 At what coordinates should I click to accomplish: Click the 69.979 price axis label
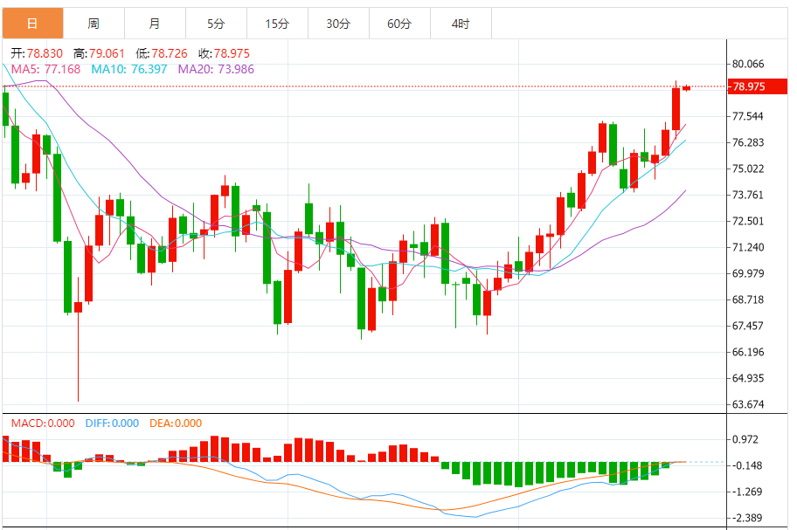tap(748, 273)
